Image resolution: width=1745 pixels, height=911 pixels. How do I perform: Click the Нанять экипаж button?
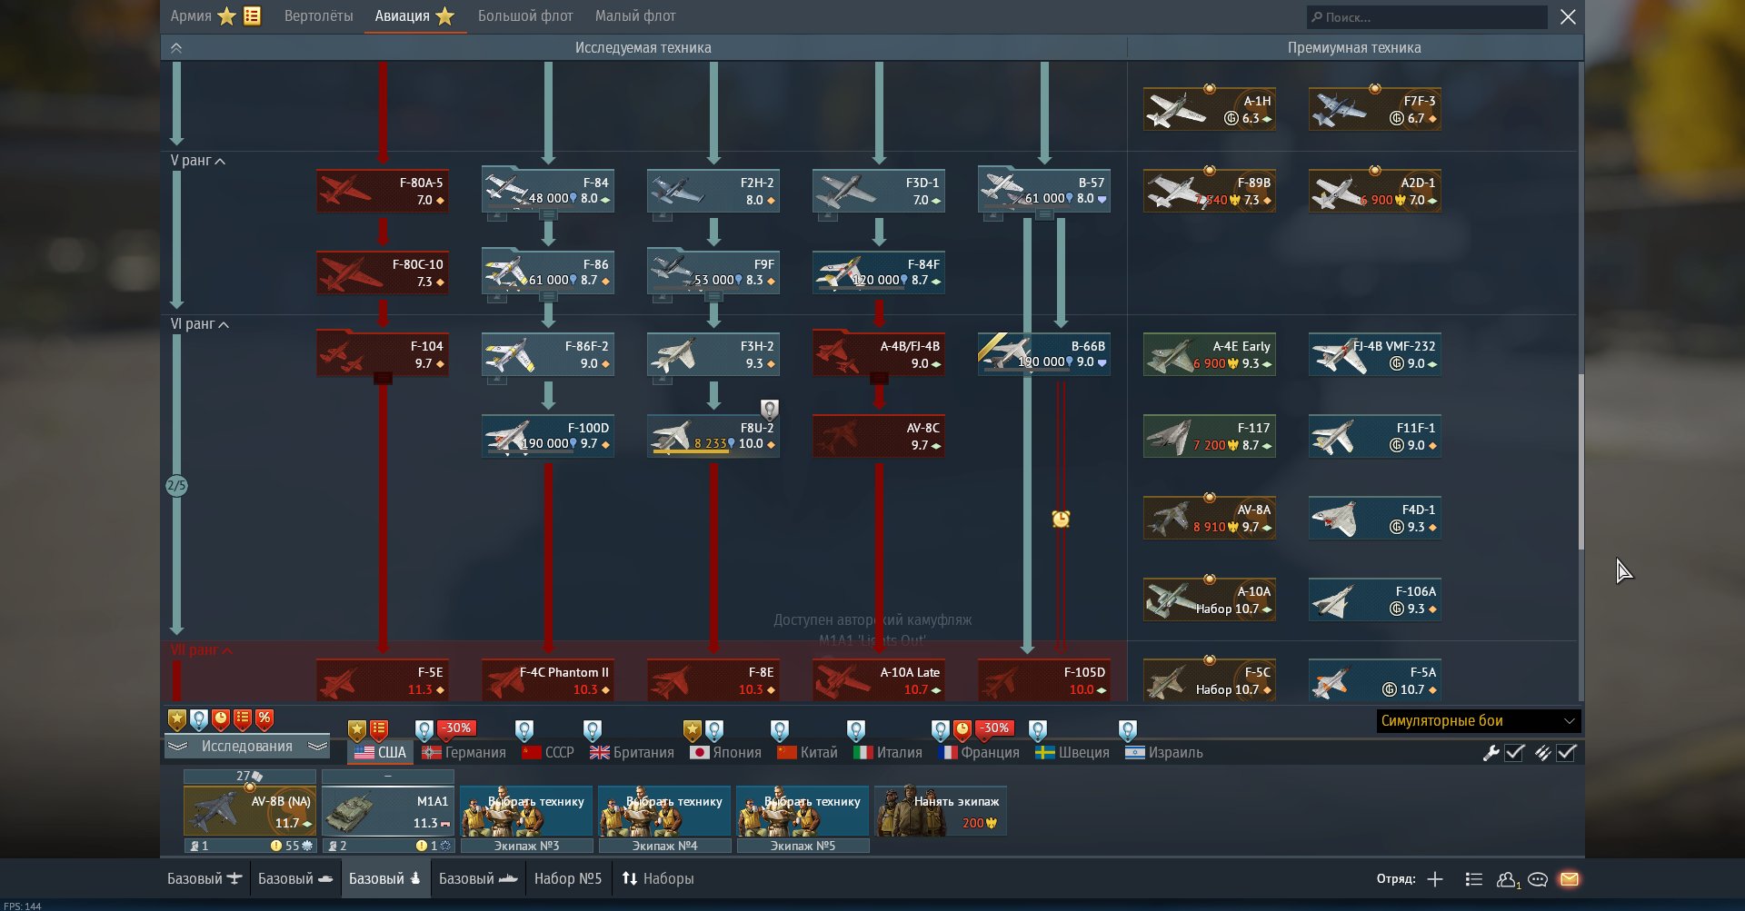[941, 811]
